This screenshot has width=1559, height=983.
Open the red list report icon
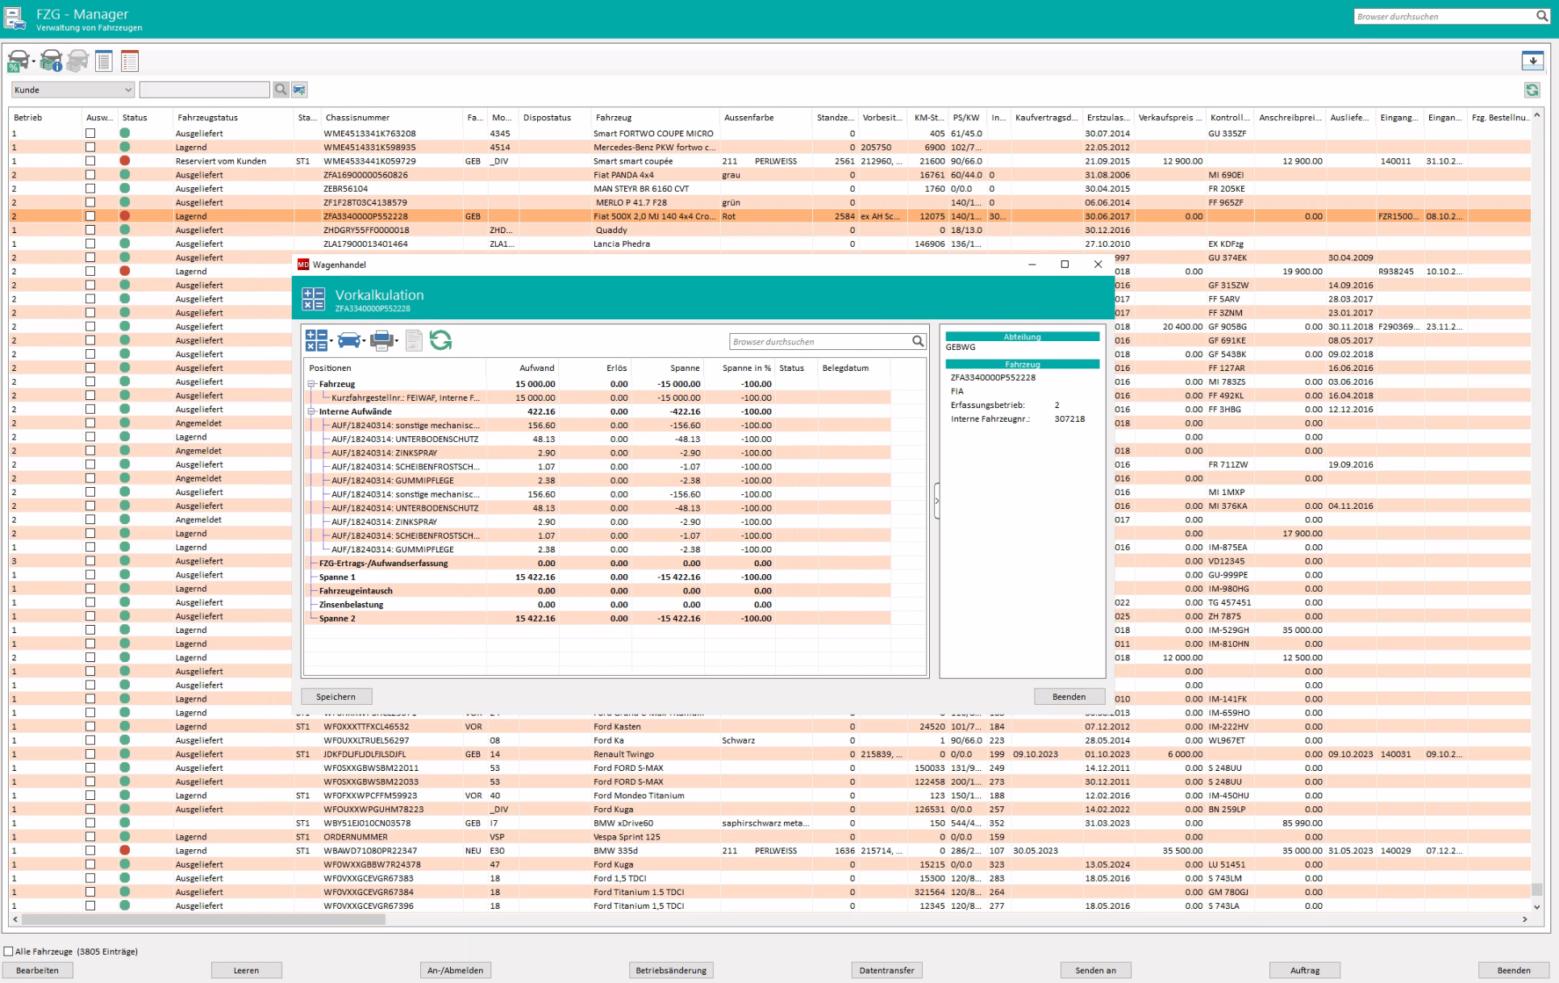tap(130, 60)
